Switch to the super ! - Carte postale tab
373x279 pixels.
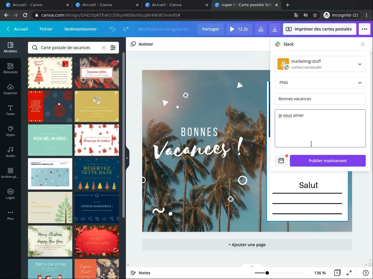point(247,5)
